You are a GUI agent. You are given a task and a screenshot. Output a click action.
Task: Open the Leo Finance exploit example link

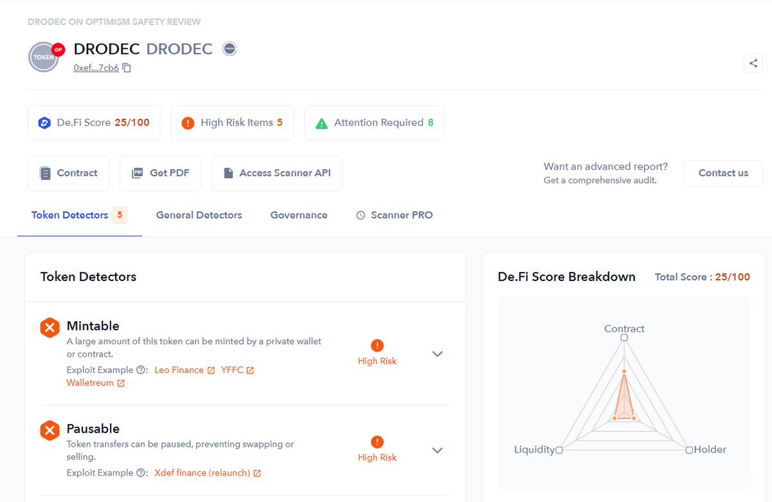pos(180,370)
